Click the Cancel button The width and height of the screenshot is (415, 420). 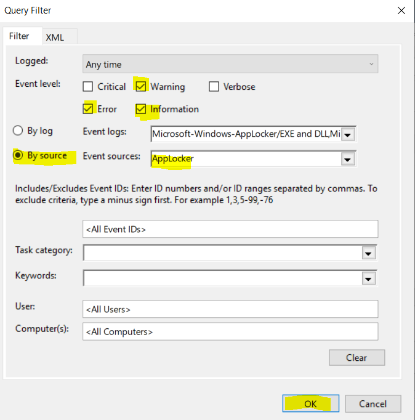373,403
